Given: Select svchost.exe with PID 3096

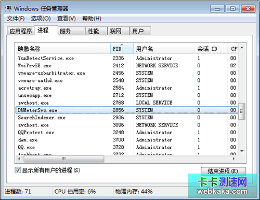Looking at the screenshot, I should pos(126,125).
